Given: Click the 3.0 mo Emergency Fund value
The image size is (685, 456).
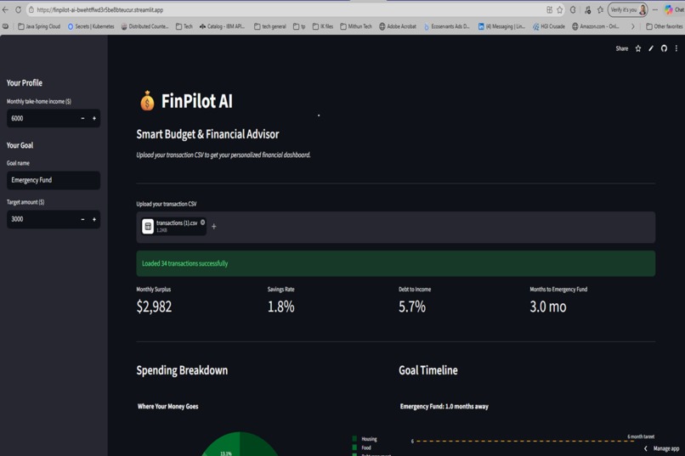Looking at the screenshot, I should coord(548,307).
